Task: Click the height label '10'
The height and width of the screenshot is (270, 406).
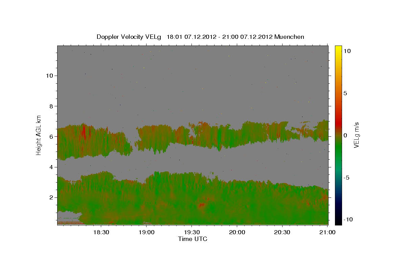Action: tap(49, 76)
